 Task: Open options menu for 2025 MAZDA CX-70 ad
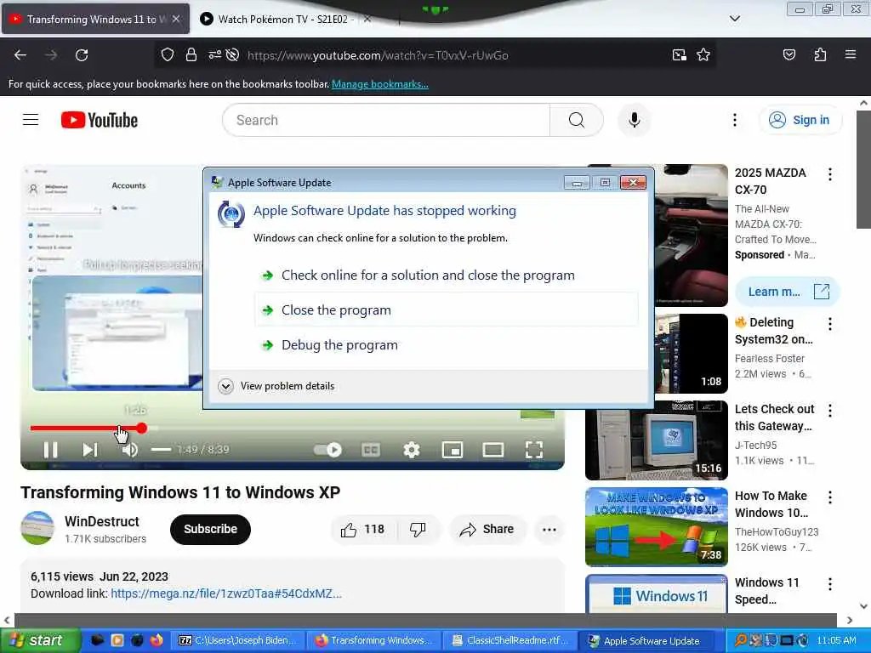click(x=830, y=174)
